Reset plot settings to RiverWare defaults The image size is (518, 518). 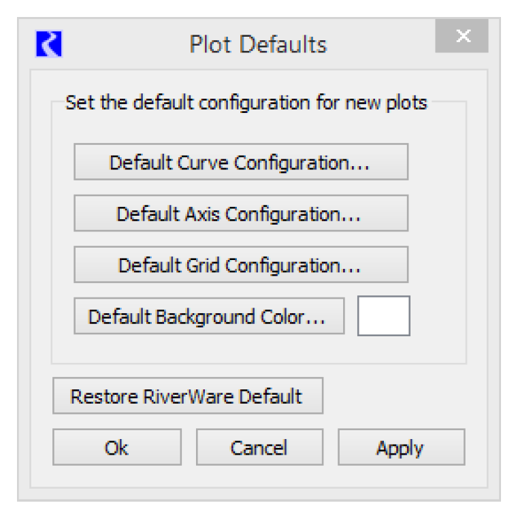(187, 396)
